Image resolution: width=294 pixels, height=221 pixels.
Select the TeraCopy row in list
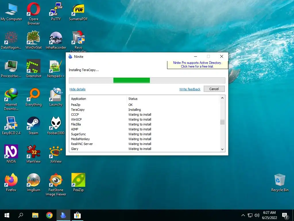[144, 110]
